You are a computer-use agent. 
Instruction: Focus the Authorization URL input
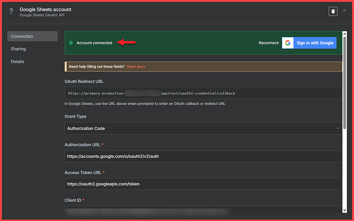coord(203,156)
